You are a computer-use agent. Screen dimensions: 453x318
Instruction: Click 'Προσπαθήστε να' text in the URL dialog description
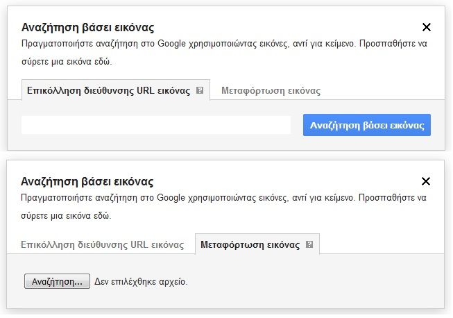tap(393, 44)
